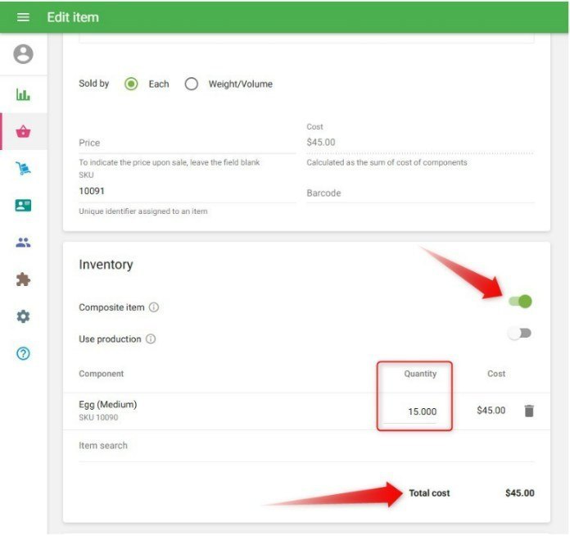Open Inventory management cart icon
The height and width of the screenshot is (536, 570).
pos(23,169)
